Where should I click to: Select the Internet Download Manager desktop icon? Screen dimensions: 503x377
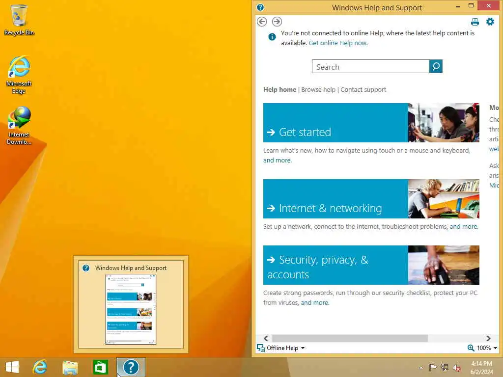(19, 126)
